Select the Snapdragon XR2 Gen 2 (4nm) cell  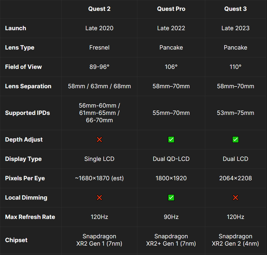tap(235, 240)
